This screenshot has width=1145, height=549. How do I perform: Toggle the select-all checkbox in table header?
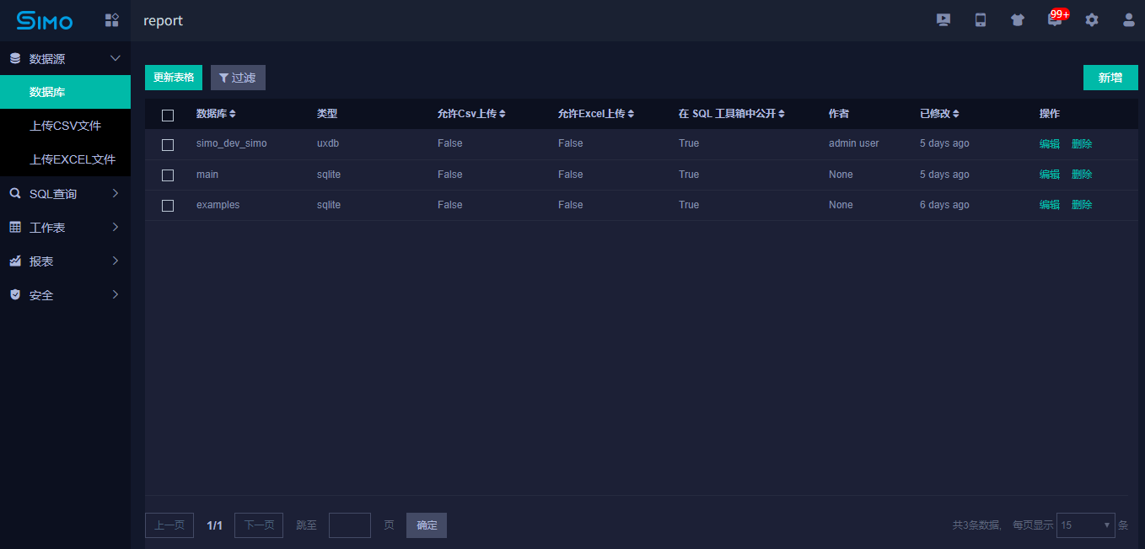coord(168,115)
